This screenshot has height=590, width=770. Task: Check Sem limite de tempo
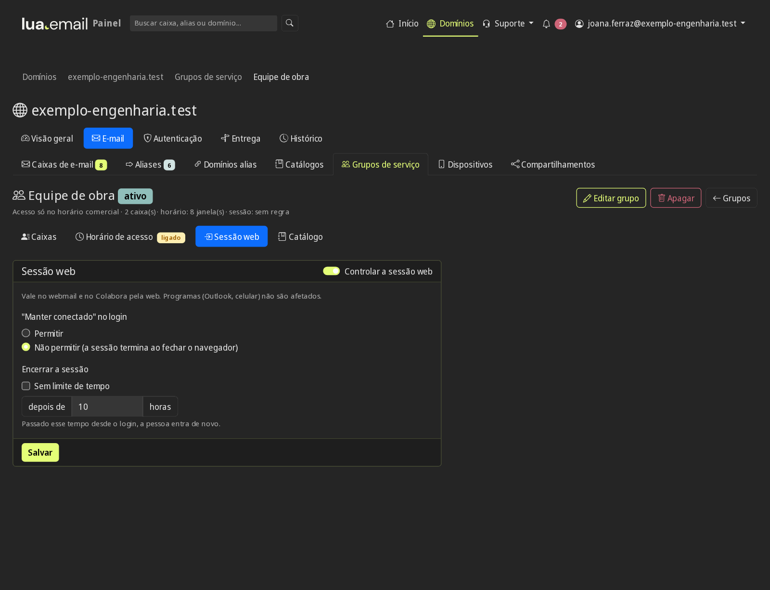pyautogui.click(x=26, y=386)
